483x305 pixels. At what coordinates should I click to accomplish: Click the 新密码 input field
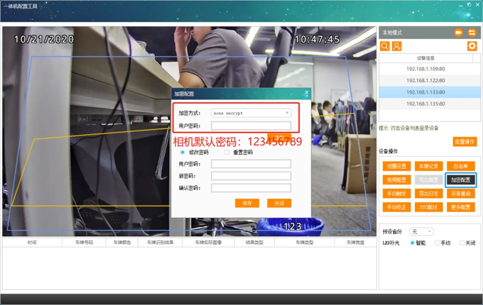(251, 176)
